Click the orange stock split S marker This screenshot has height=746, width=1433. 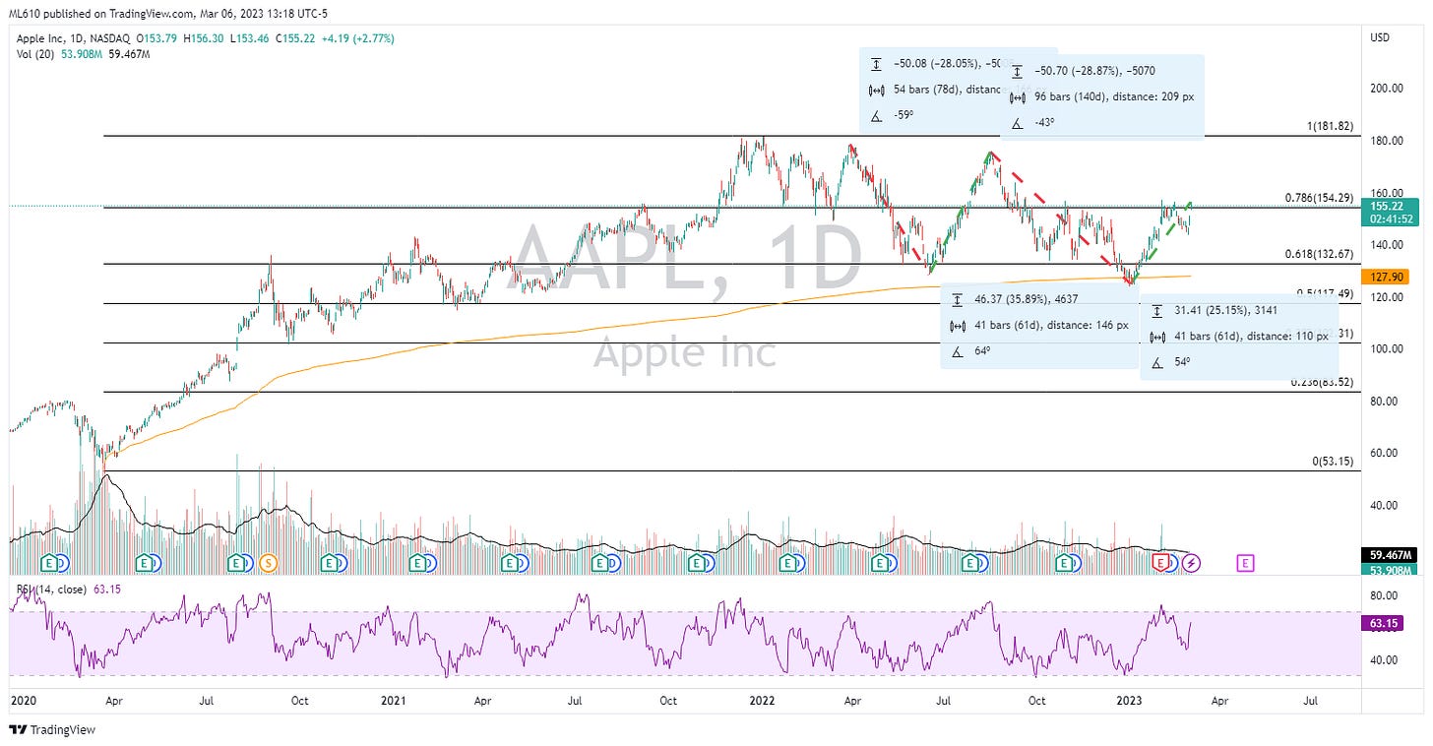(x=269, y=563)
